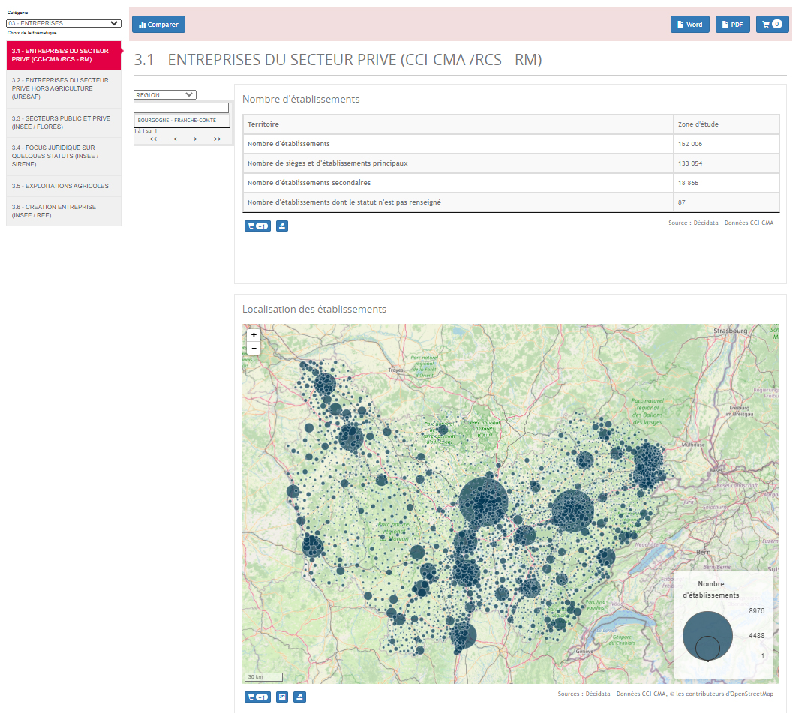Export the page to Word
Screen dimensions: 799x713
click(x=689, y=24)
